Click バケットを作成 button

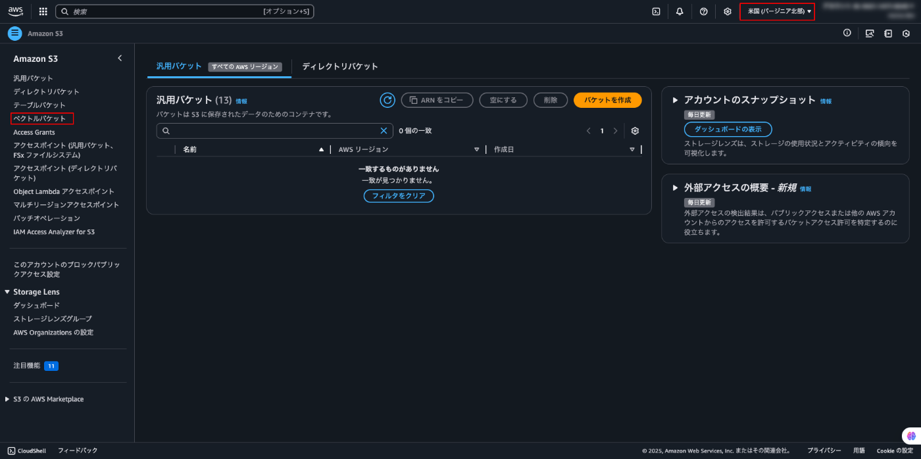[607, 100]
